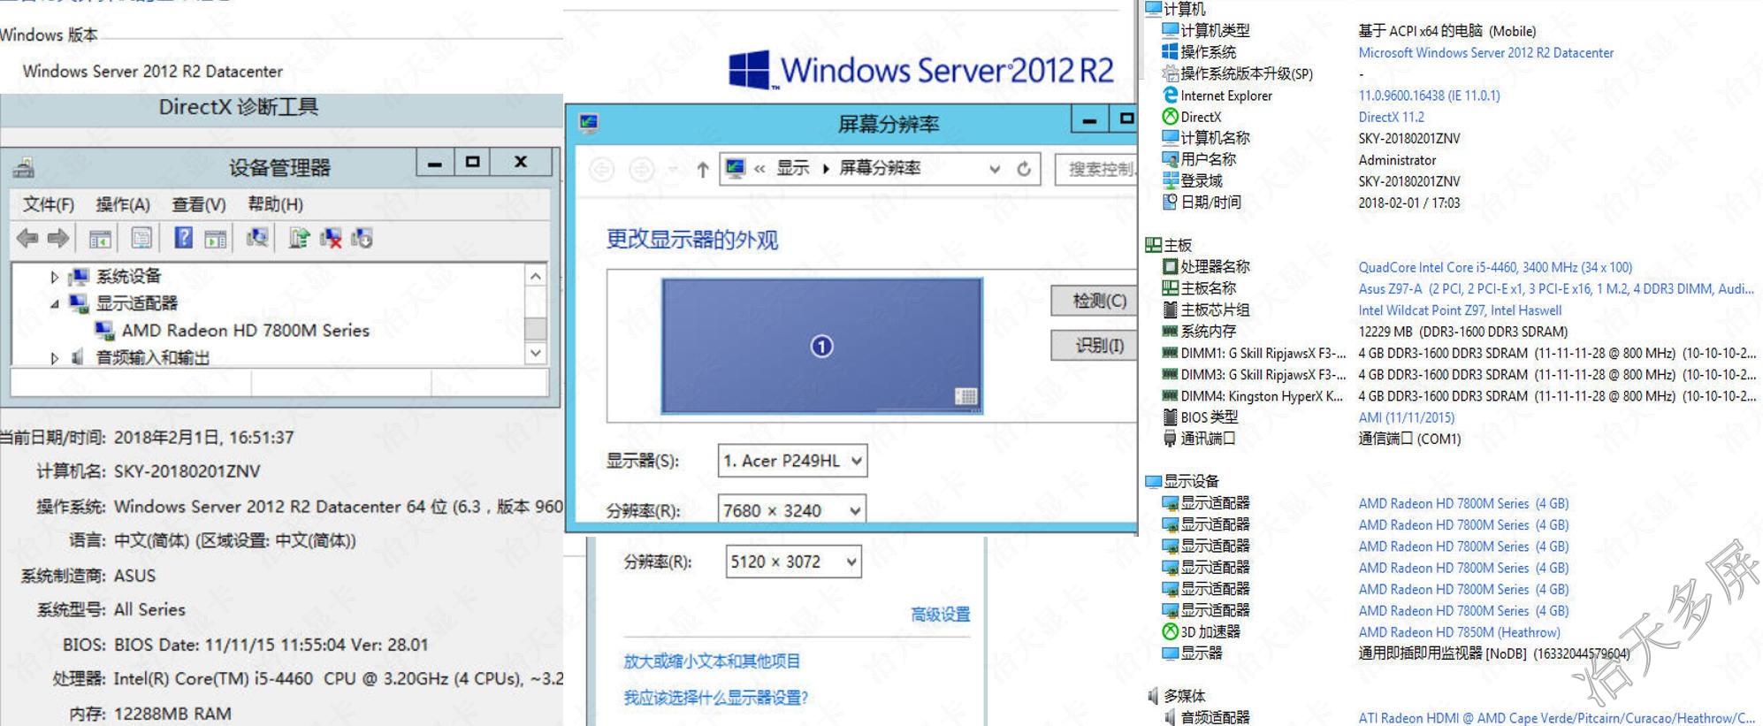Open the ATI Radeon HDMI audio adapter link
Image resolution: width=1763 pixels, height=726 pixels.
1556,718
